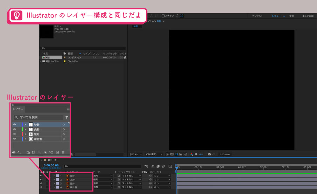Expand timeline layer 3 短針 properties
Screen dimensions: 317x194
(54, 183)
